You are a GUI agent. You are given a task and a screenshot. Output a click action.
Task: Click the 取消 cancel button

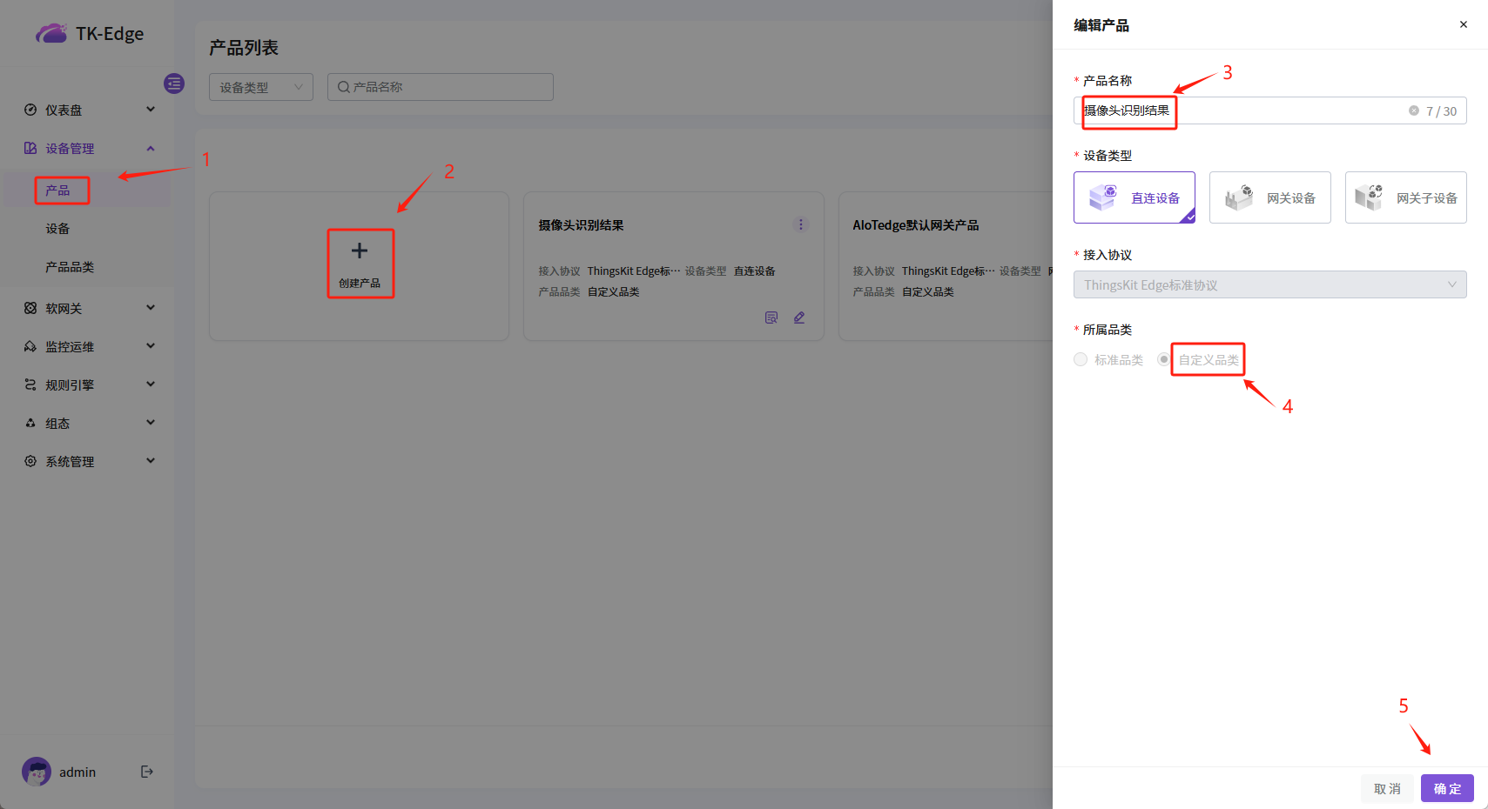[x=1387, y=788]
